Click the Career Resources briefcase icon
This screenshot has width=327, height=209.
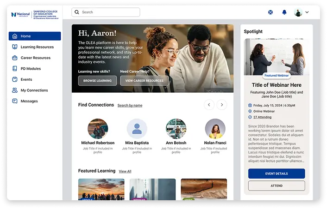point(15,58)
